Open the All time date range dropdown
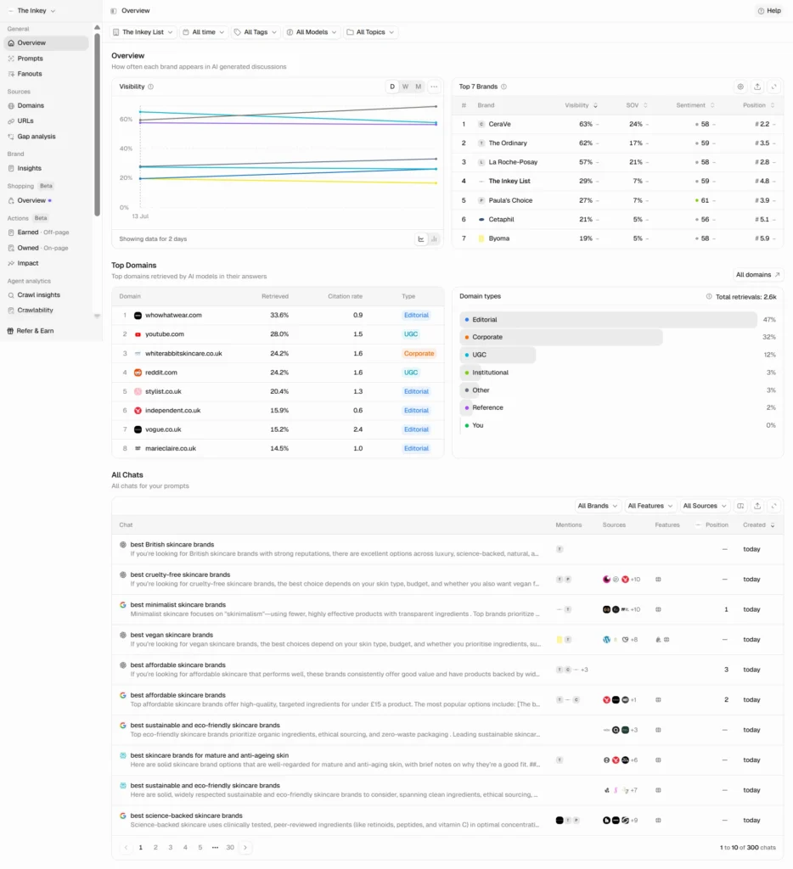The image size is (793, 869). [x=204, y=32]
